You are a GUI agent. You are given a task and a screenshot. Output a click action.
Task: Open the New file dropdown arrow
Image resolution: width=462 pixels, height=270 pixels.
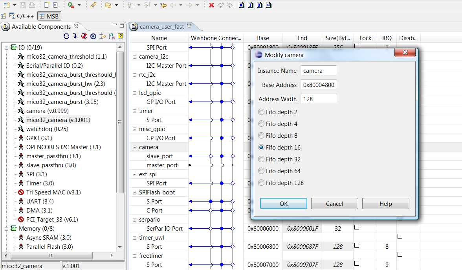(15, 5)
